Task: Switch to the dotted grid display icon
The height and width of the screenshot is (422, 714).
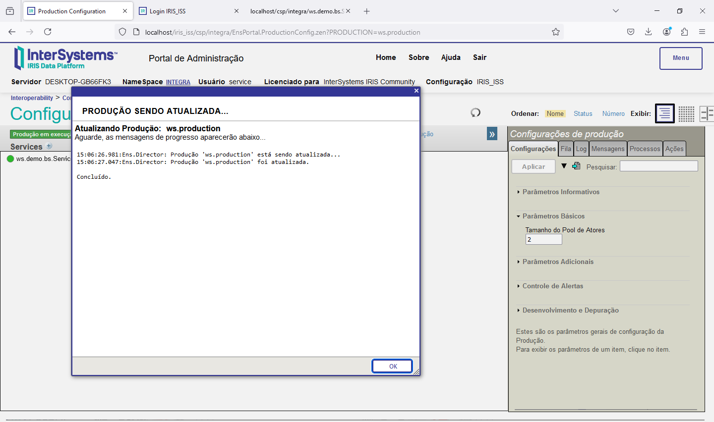Action: (x=686, y=113)
